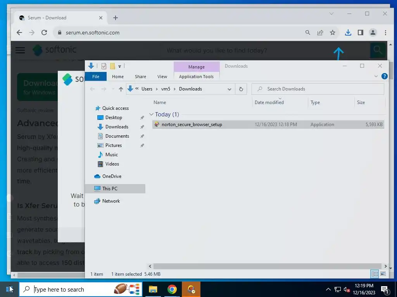Switch to the Home ribbon tab
Image resolution: width=397 pixels, height=297 pixels.
[x=118, y=77]
